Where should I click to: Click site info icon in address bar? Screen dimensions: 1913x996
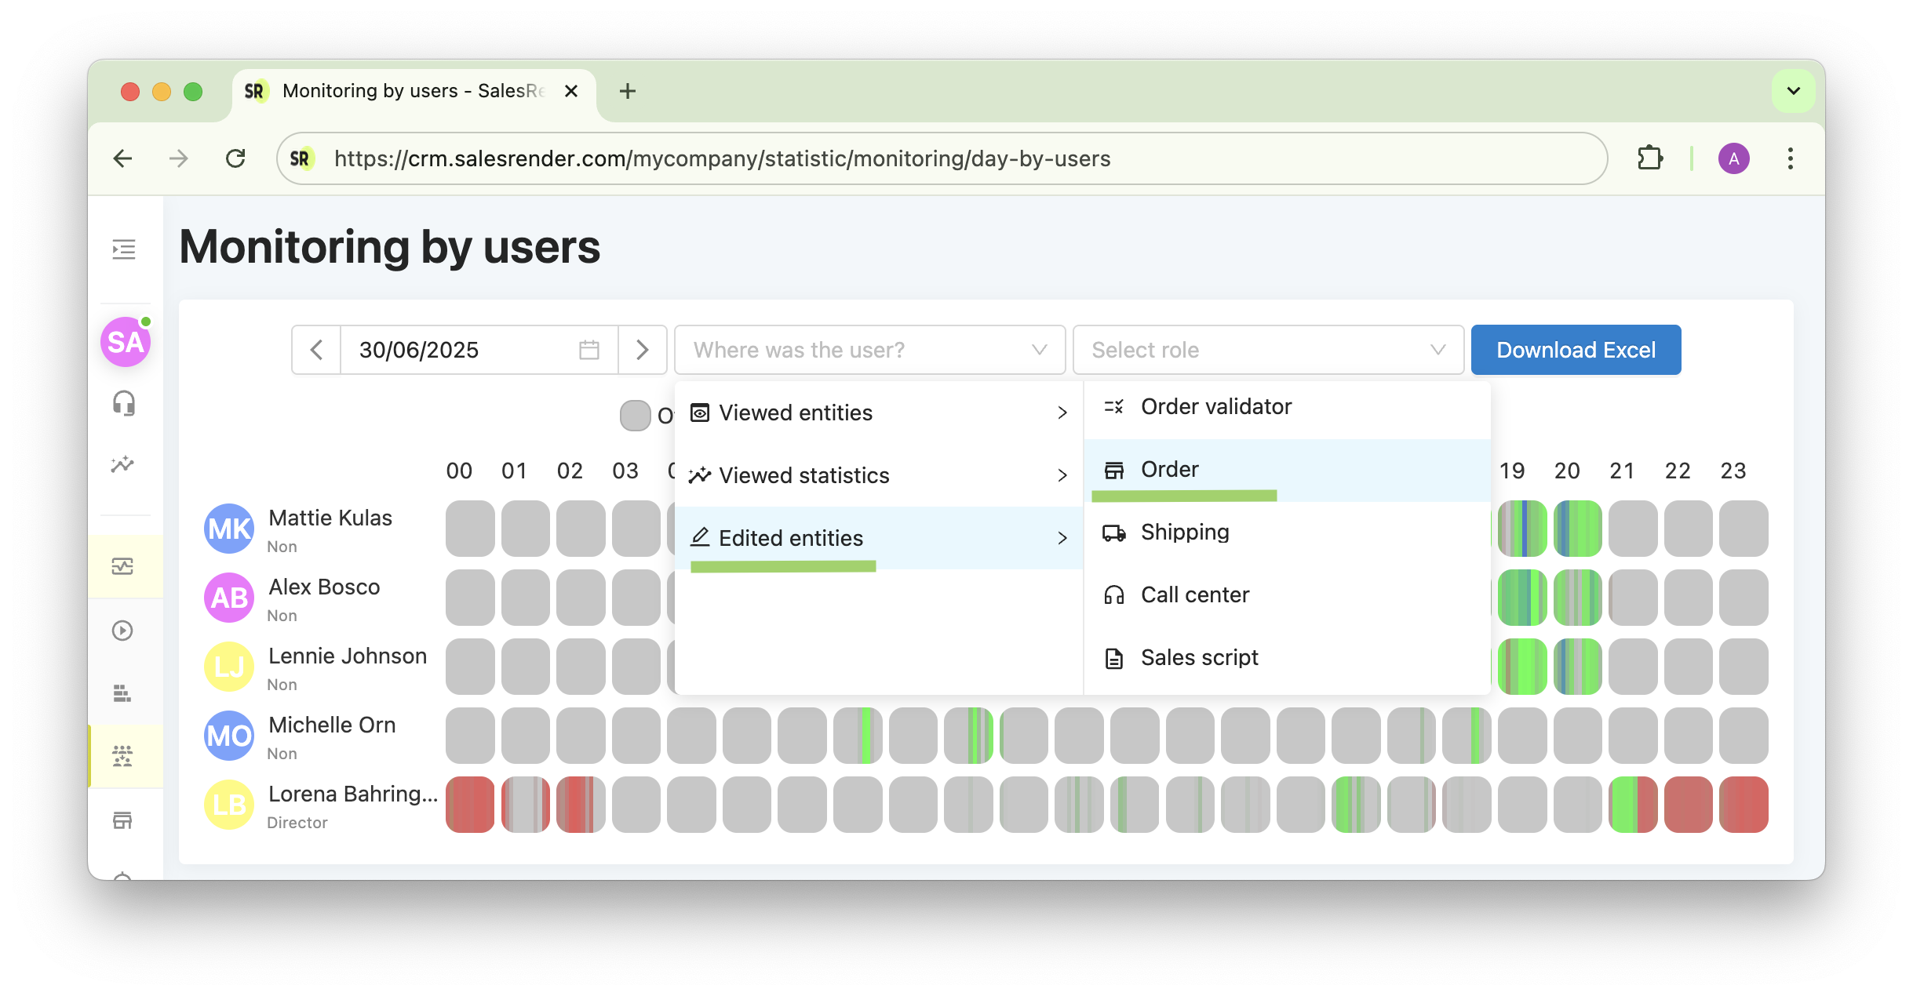point(301,158)
